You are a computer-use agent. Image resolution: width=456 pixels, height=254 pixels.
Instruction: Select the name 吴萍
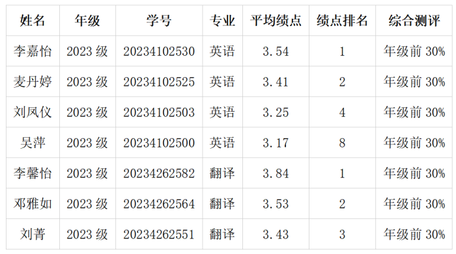click(x=33, y=143)
